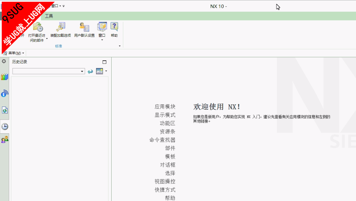Open the 对话框 welcome topic
Screen dimensions: 356x201
(167, 165)
